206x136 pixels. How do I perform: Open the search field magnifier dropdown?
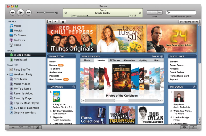[168, 13]
